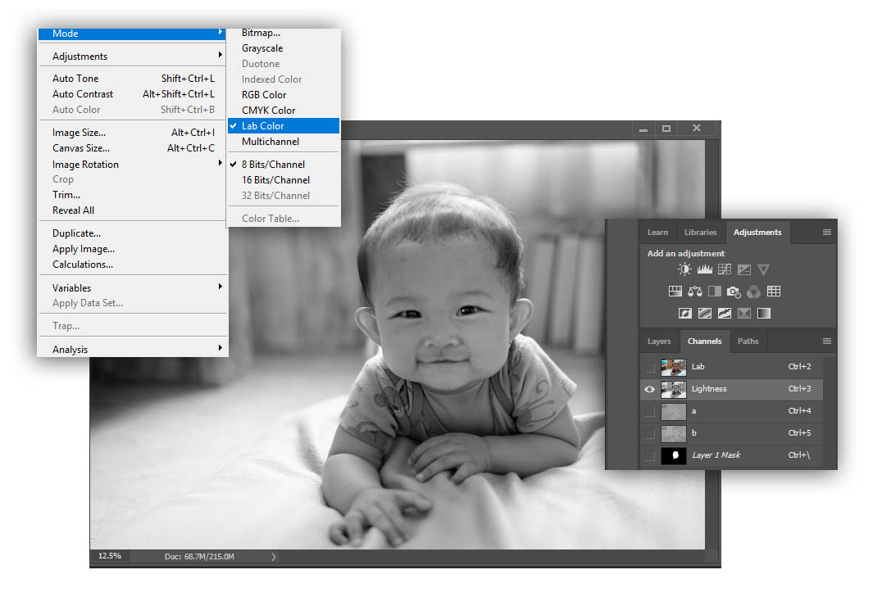The height and width of the screenshot is (597, 882).
Task: Add a Brightness/Contrast adjustment
Action: pos(684,269)
